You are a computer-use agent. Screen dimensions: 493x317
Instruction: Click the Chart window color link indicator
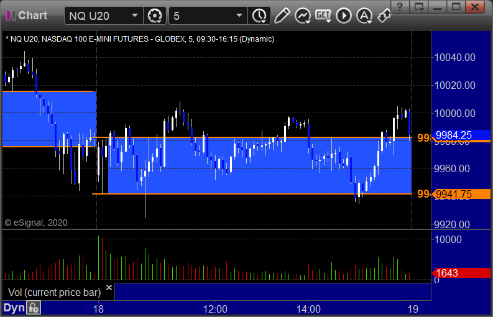tap(11, 16)
